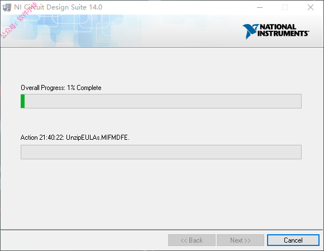Click the installer icon in the title bar
The width and height of the screenshot is (324, 251).
(7, 7)
